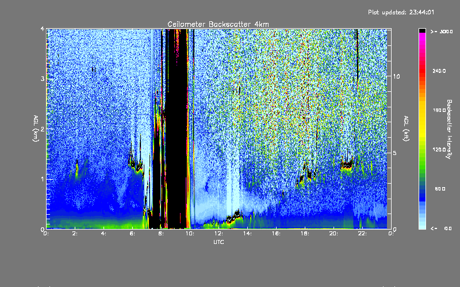Click the 'AGL (kft)' axis label

pyautogui.click(x=406, y=128)
